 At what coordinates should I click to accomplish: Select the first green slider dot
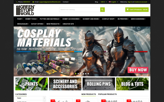tap(76, 74)
